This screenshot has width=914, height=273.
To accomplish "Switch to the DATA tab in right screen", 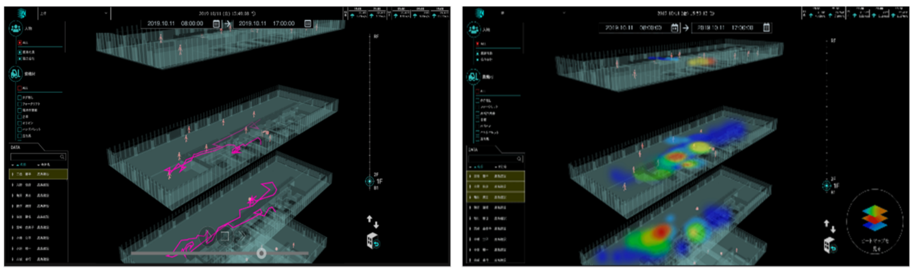I will (473, 150).
